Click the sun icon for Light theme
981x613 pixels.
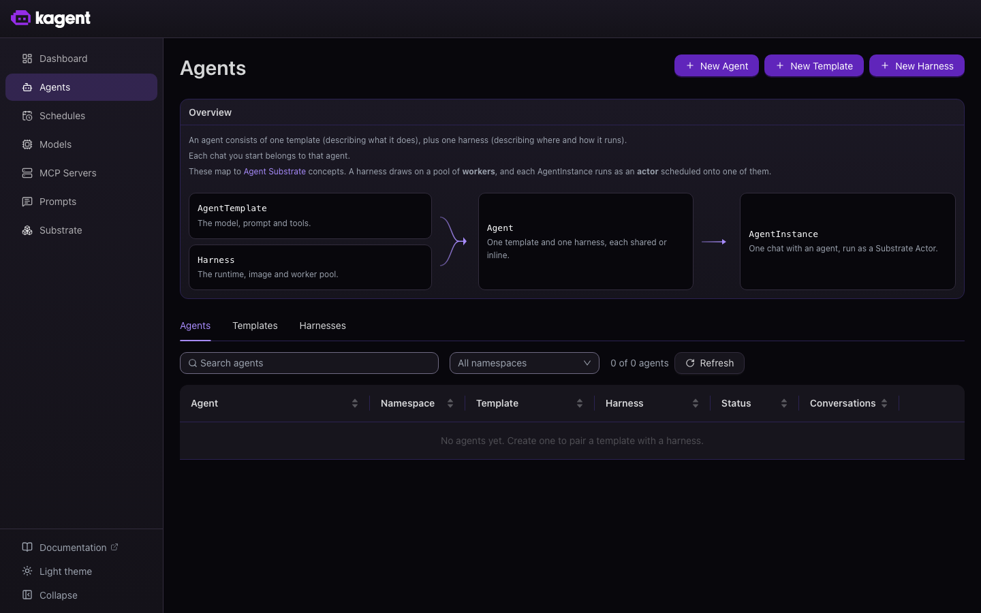(27, 571)
